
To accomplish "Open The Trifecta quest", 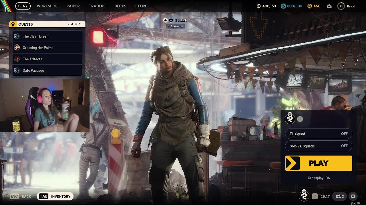I will tap(47, 59).
